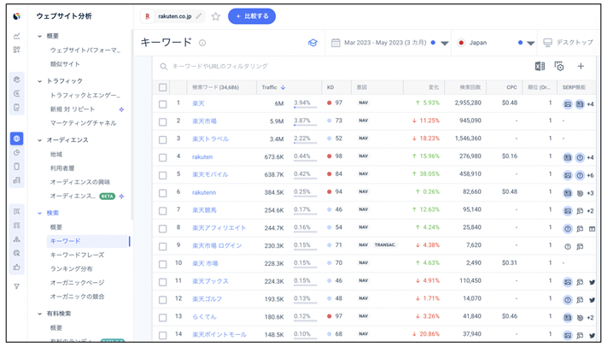The height and width of the screenshot is (347, 608).
Task: Collapse the トラフィック section
Action: click(39, 81)
